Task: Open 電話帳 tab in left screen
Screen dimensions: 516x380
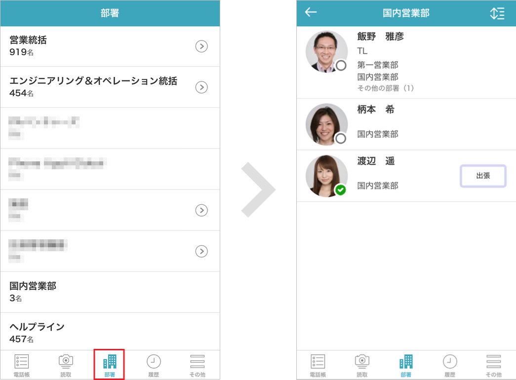Action: 22,365
